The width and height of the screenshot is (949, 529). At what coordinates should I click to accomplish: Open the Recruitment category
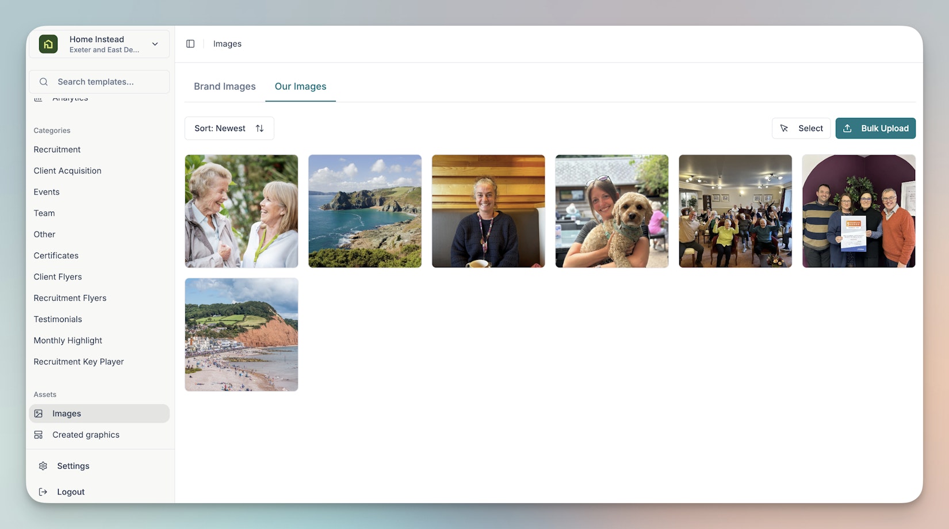pos(57,149)
